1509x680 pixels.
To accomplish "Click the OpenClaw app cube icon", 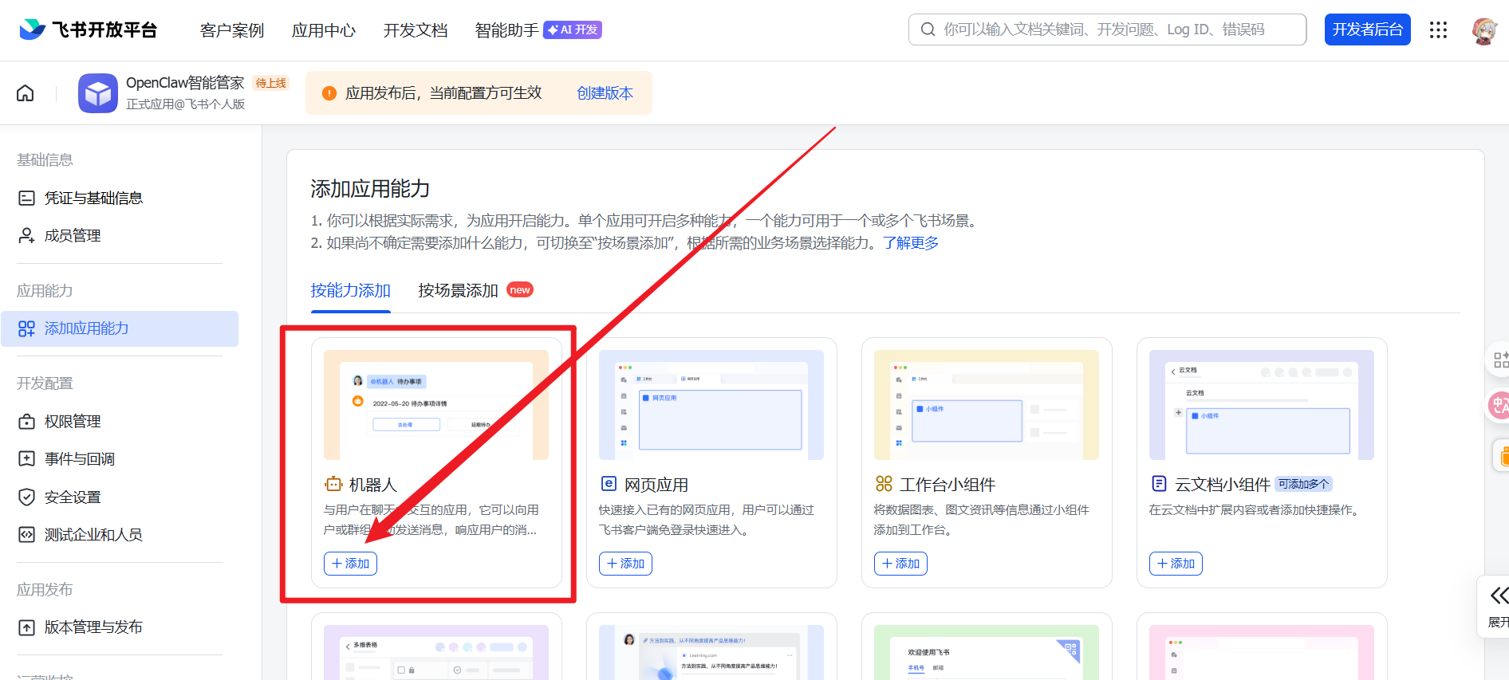I will point(98,93).
